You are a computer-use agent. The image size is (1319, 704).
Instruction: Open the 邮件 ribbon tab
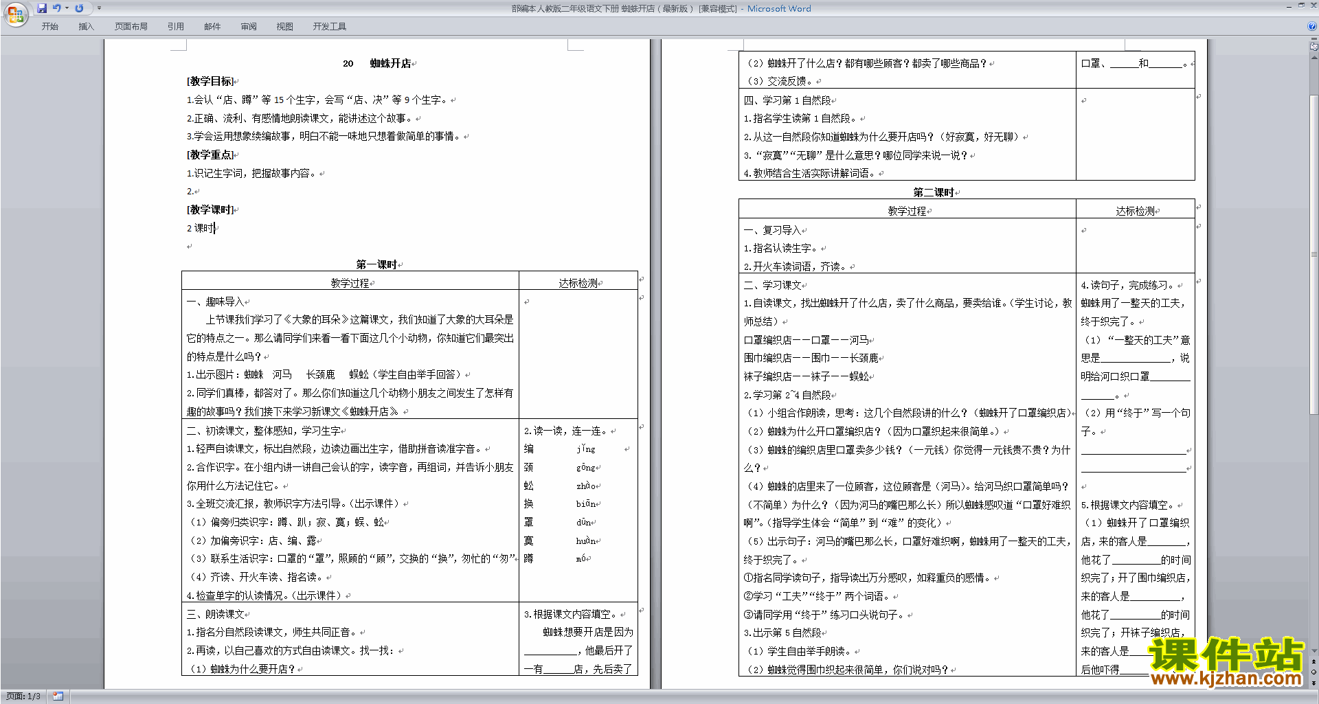tap(212, 26)
